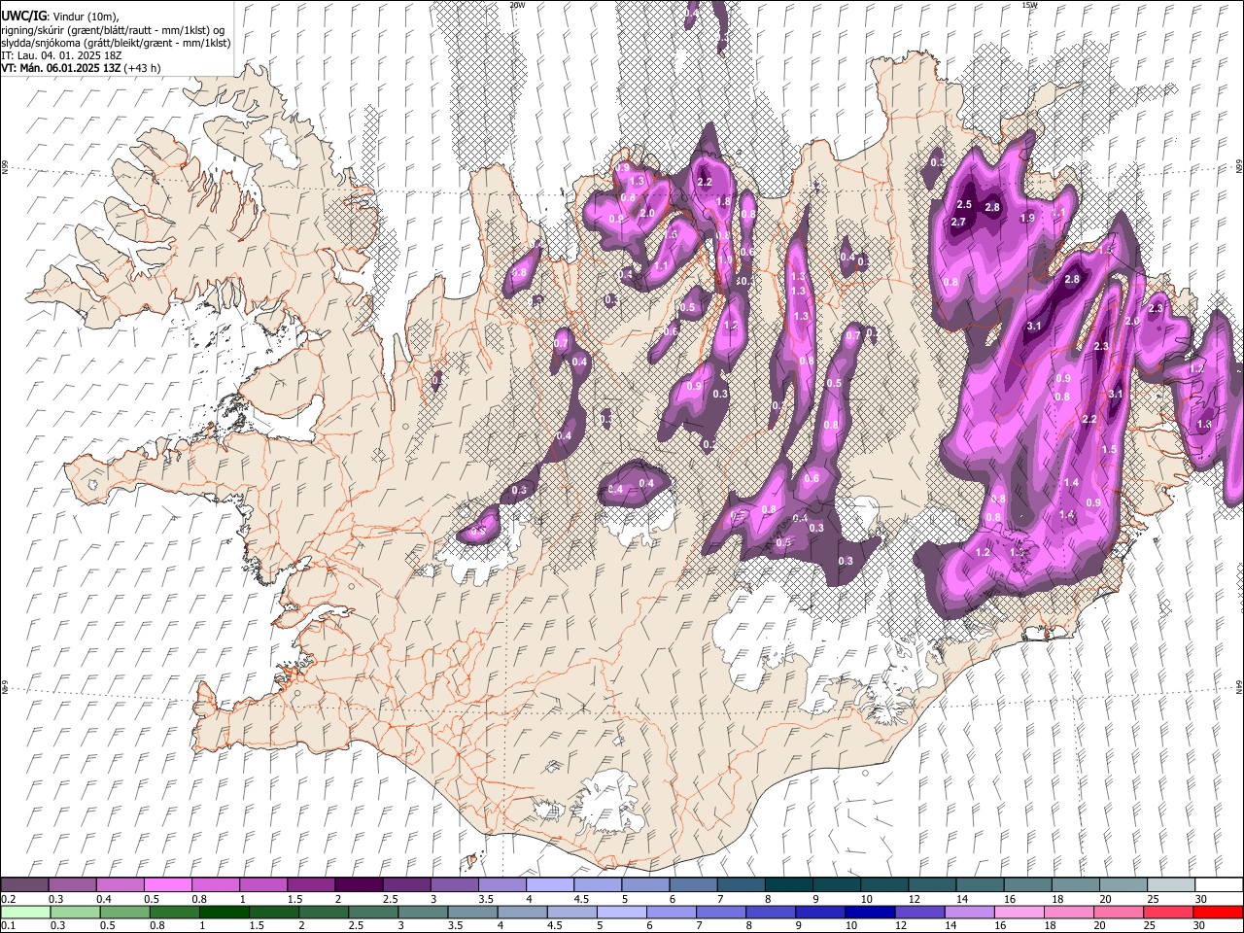Click the snow legend swatch from 0.5 to 0.8

[x=168, y=885]
